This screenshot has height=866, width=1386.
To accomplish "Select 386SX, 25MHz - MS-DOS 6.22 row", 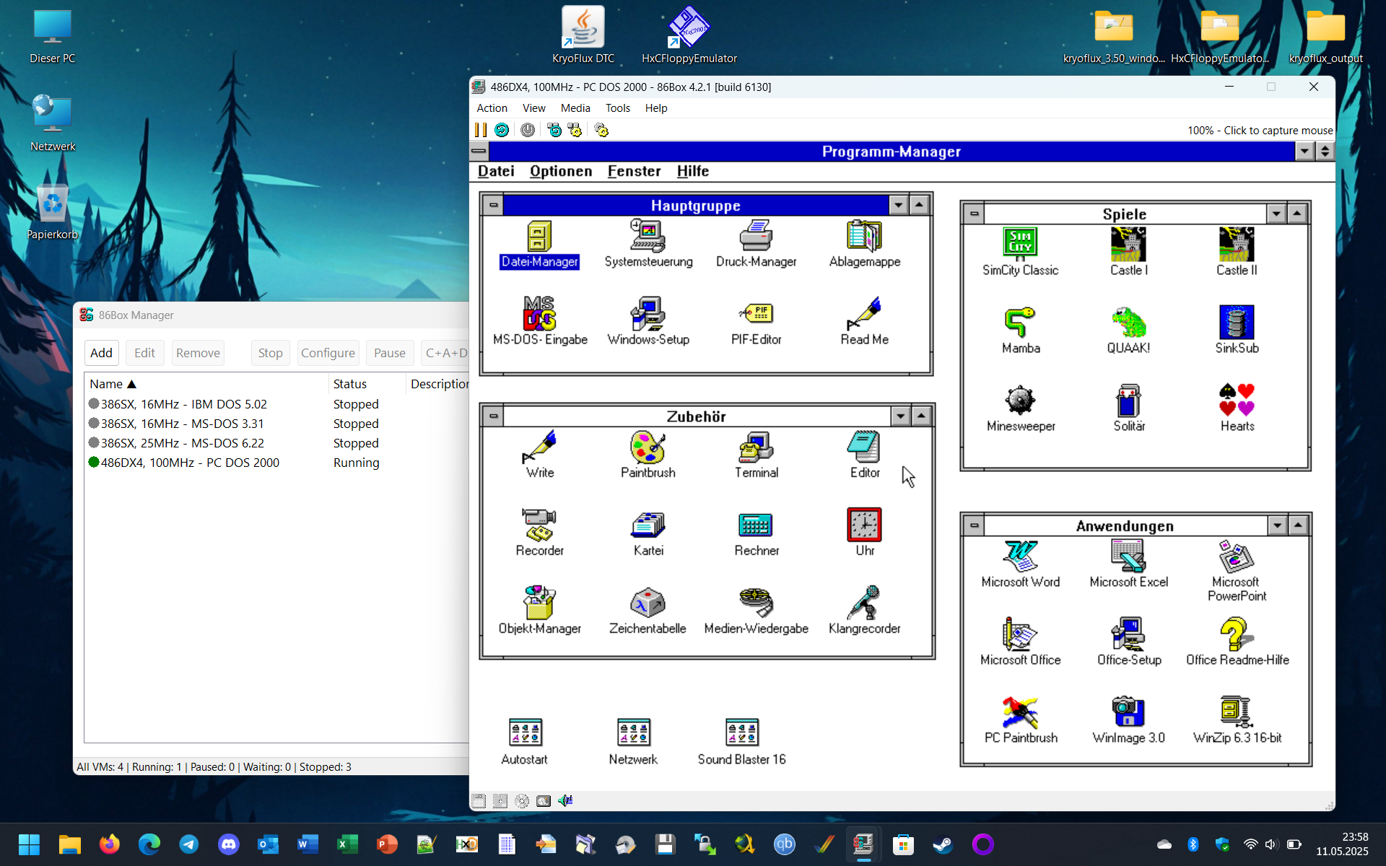I will pyautogui.click(x=277, y=443).
